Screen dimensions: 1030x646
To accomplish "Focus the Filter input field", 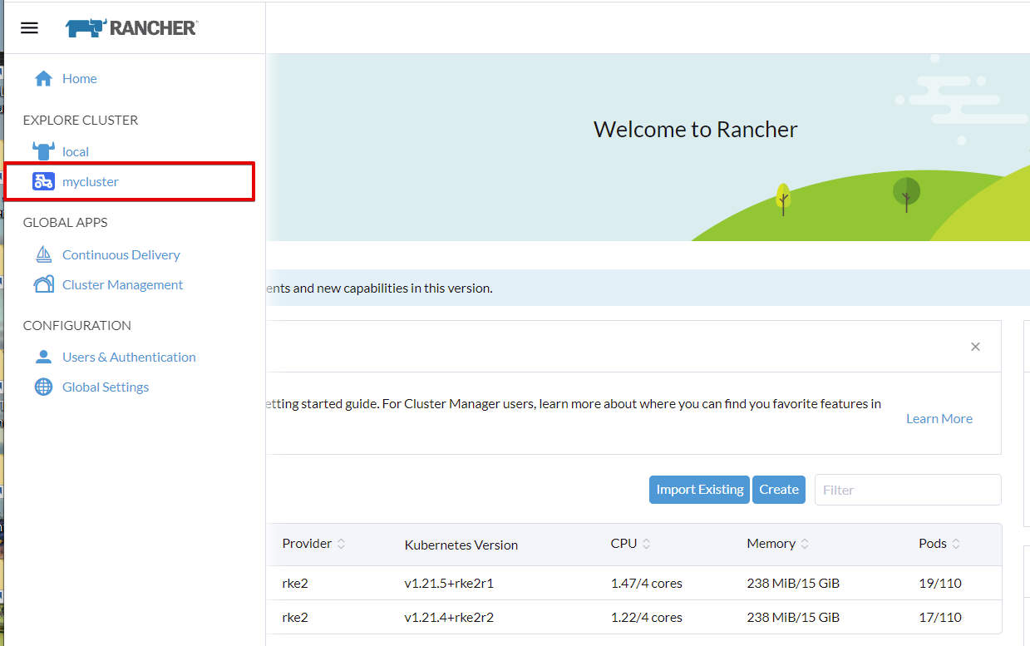I will click(908, 490).
